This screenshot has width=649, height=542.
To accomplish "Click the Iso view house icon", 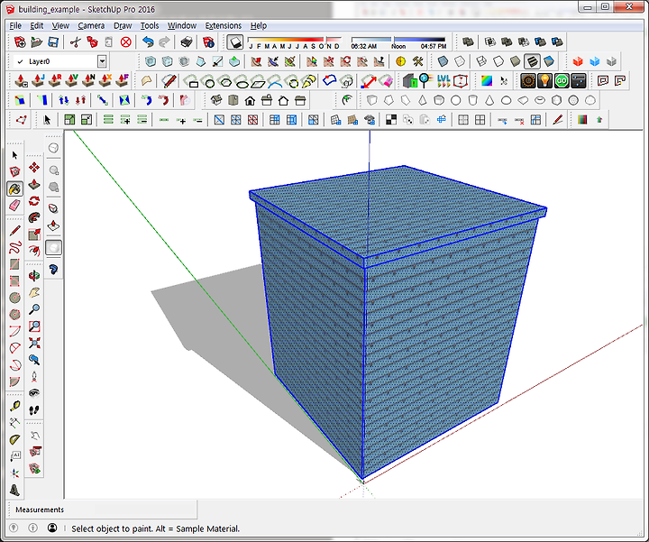I will pos(216,100).
